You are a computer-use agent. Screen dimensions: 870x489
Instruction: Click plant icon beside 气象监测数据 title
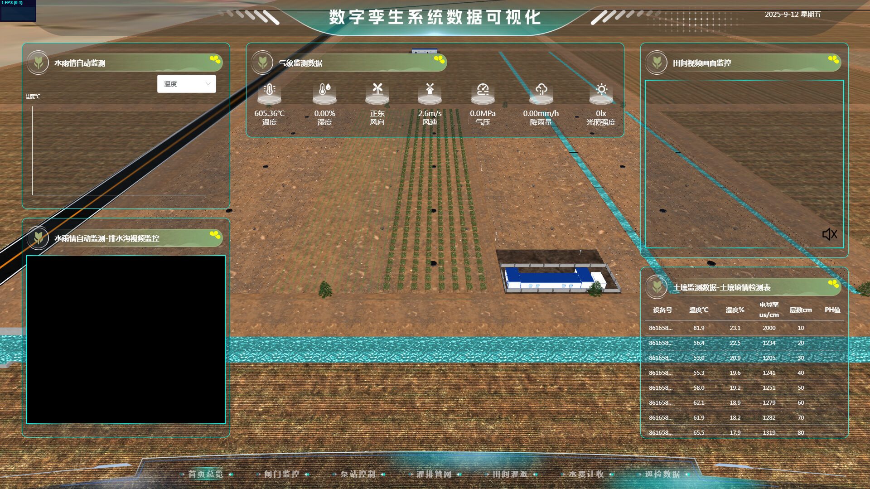tap(262, 63)
